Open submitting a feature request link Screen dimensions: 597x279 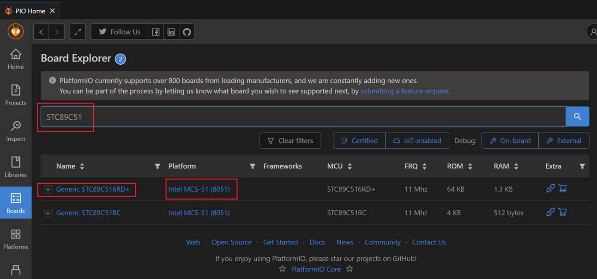404,91
